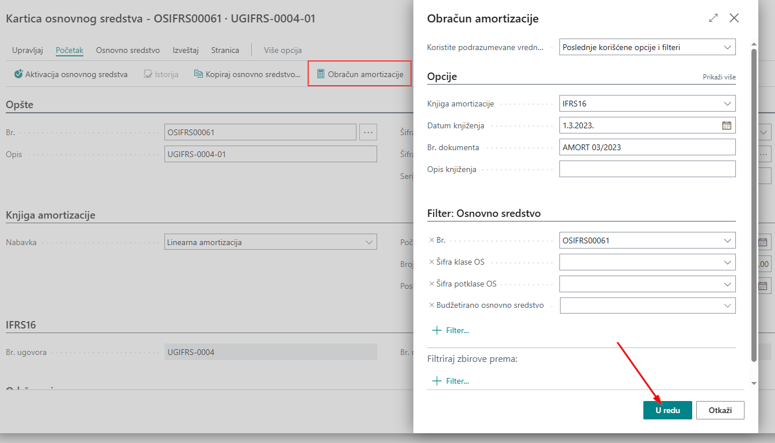Open the Osnovno sredstvo tab
The height and width of the screenshot is (443, 775).
coord(128,50)
